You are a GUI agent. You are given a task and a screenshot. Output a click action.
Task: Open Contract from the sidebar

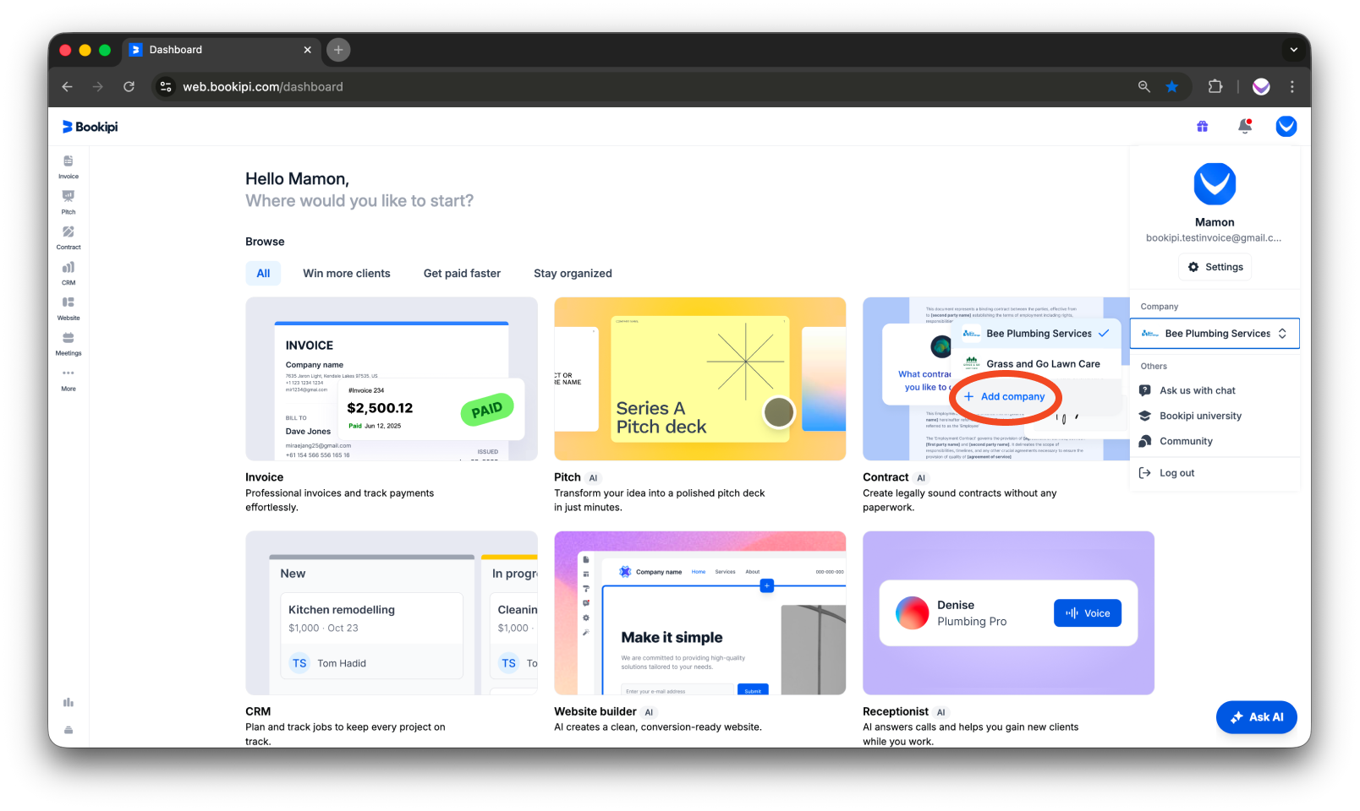pyautogui.click(x=68, y=237)
